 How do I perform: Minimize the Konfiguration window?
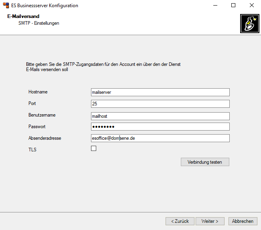click(215, 5)
